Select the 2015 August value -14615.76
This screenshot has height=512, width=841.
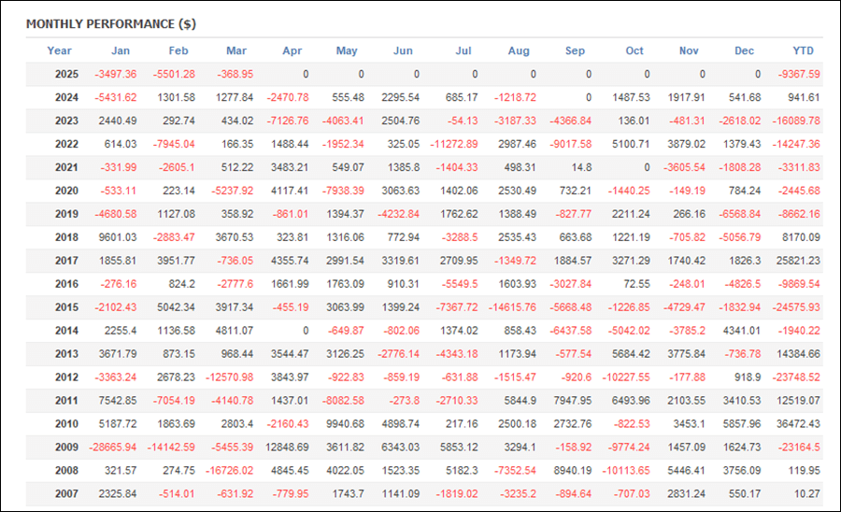(512, 307)
